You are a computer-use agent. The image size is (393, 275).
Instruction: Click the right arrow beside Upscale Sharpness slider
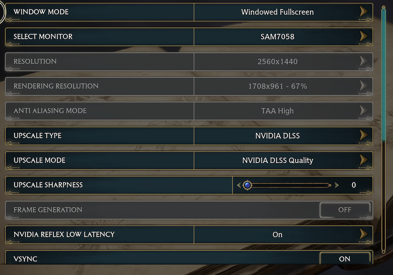tap(337, 185)
